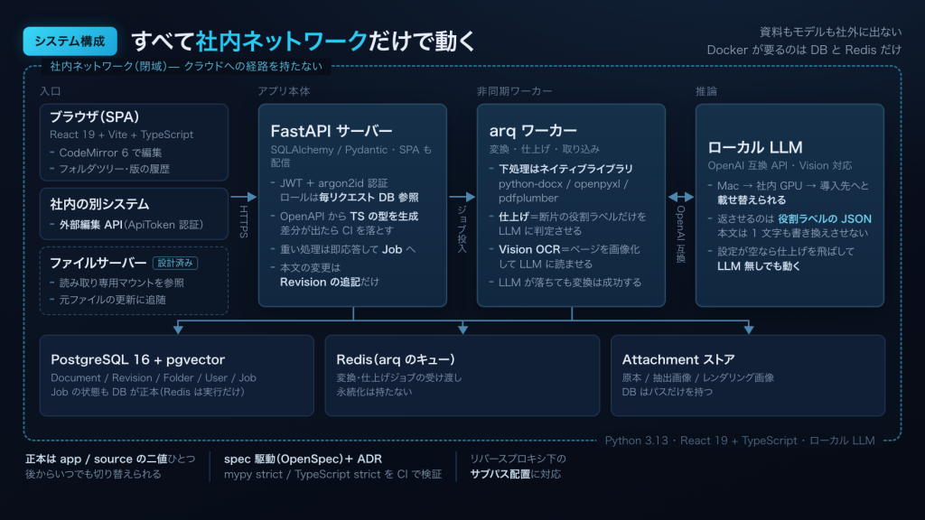Screen dimensions: 925x520
Task: Click the bullet 重い処理は即応答して Job へ
Action: [x=348, y=249]
